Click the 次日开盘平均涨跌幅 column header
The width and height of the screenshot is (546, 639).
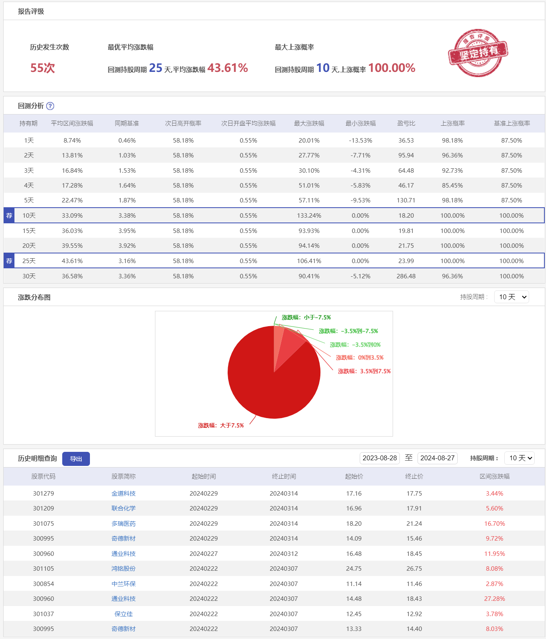(x=249, y=123)
